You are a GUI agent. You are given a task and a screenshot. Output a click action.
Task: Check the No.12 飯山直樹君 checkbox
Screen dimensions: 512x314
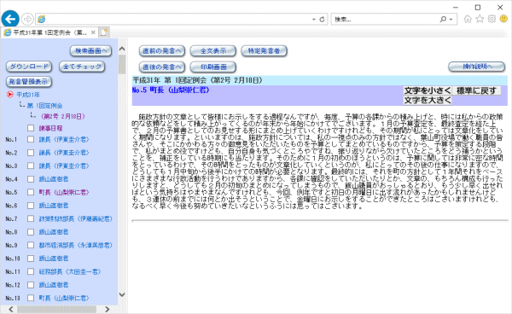tap(31, 285)
